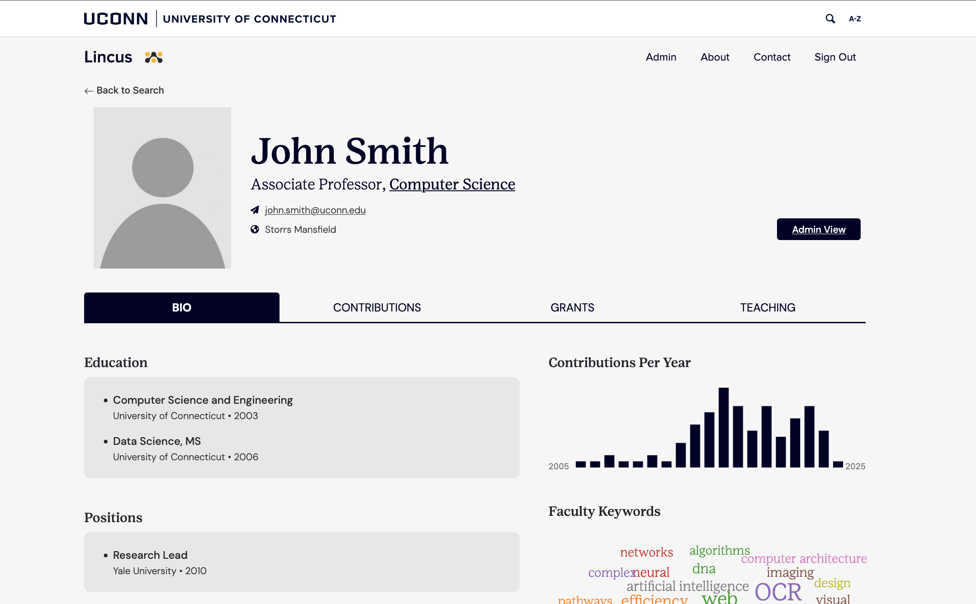Viewport: 976px width, 604px height.
Task: Click the paper plane icon beside the email
Action: point(256,210)
